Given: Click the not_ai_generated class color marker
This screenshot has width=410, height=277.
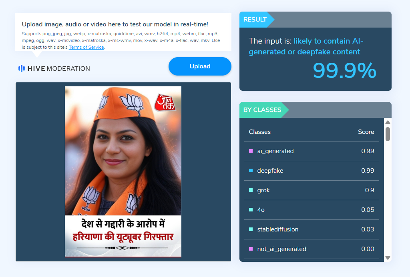Looking at the screenshot, I should coord(251,249).
